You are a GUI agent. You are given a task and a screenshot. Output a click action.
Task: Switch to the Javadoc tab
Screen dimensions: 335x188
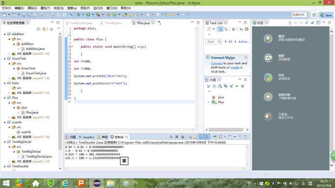(x=86, y=137)
